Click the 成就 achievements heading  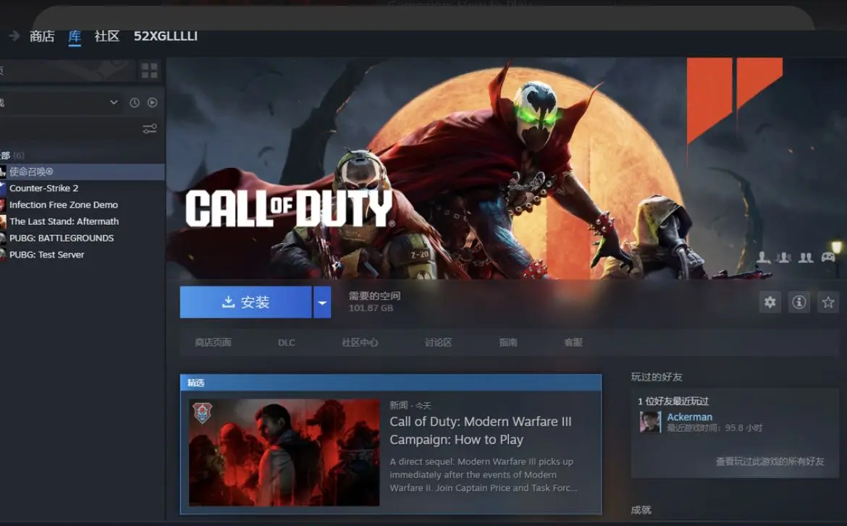[x=641, y=510]
